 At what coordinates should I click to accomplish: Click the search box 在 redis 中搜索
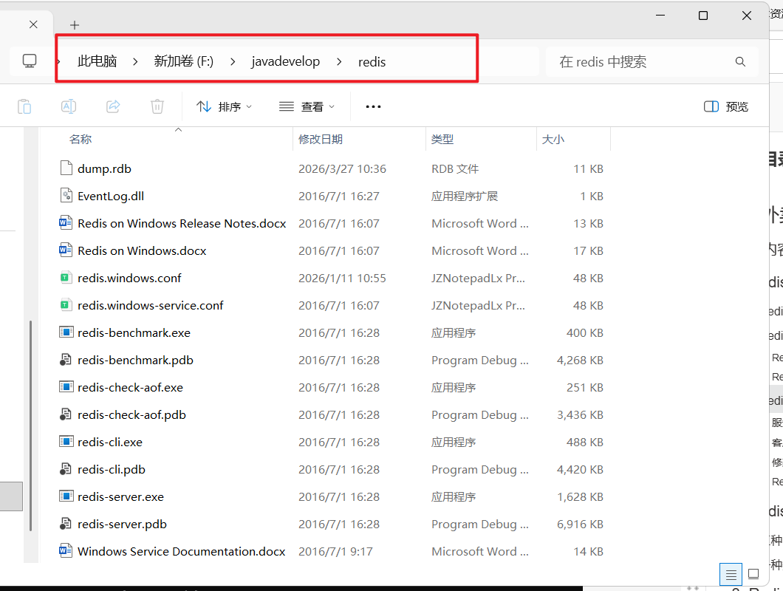(652, 61)
